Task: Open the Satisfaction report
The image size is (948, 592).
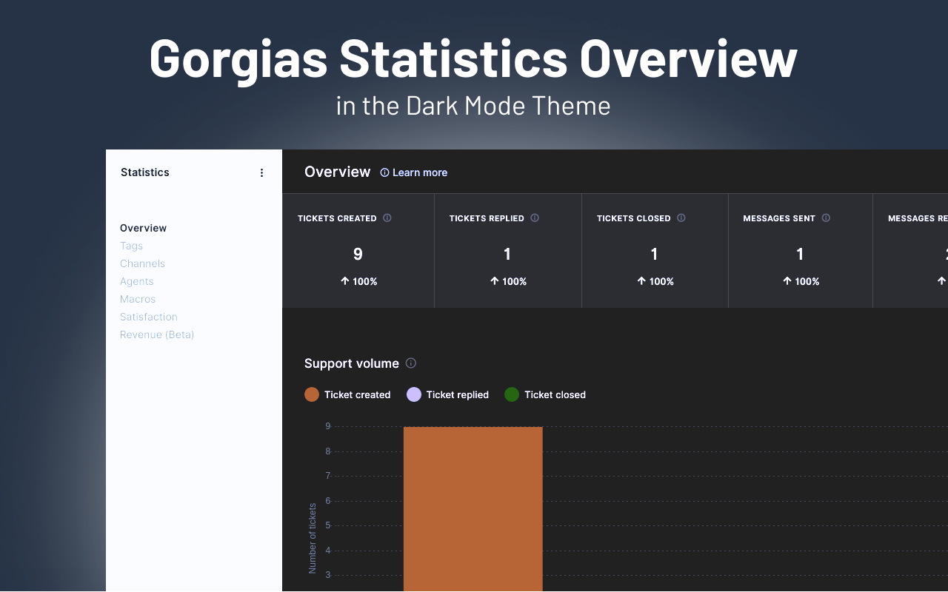Action: 148,317
